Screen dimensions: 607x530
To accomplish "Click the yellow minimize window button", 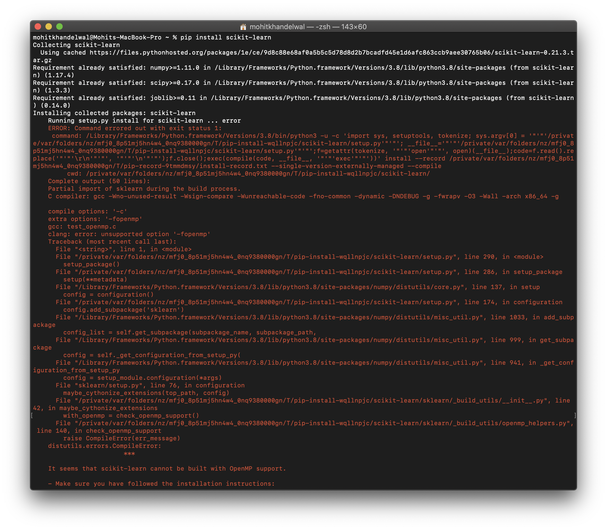I will 49,27.
